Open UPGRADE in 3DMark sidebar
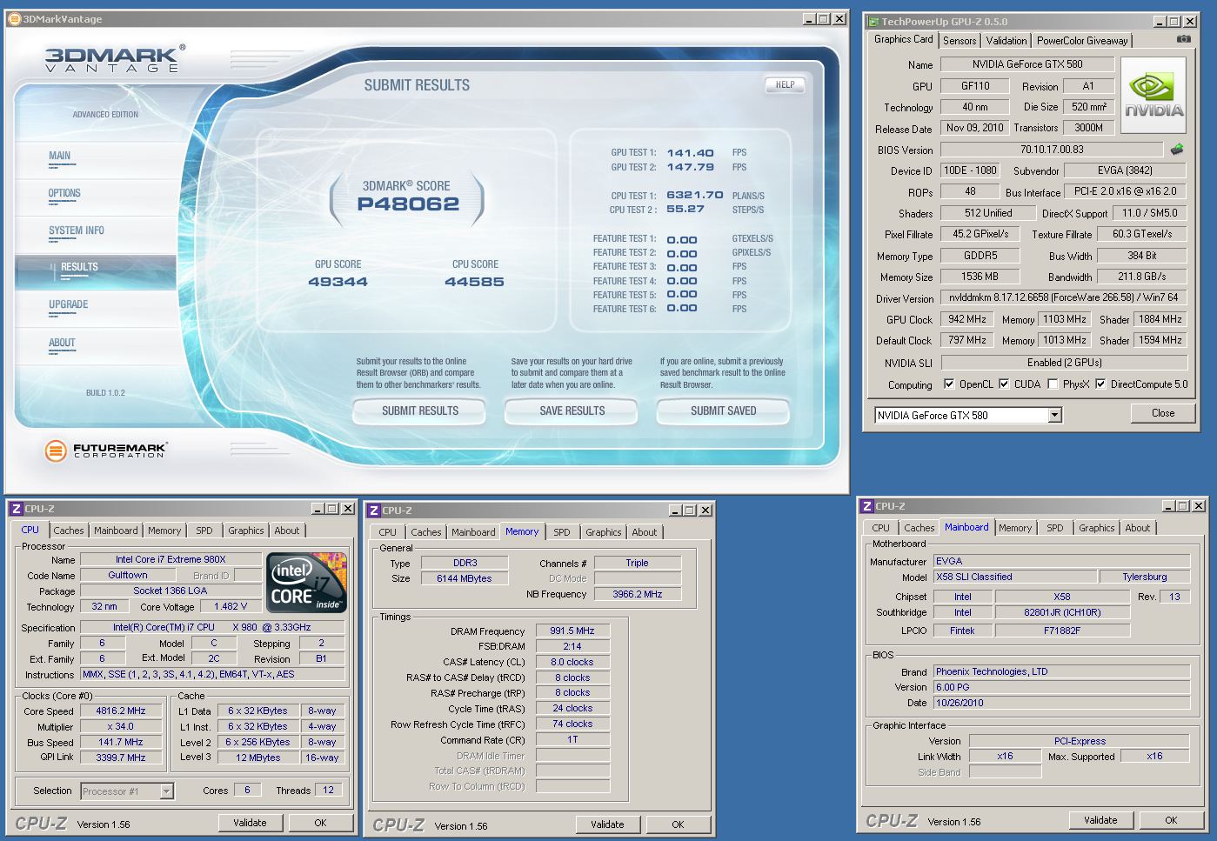 click(x=69, y=304)
